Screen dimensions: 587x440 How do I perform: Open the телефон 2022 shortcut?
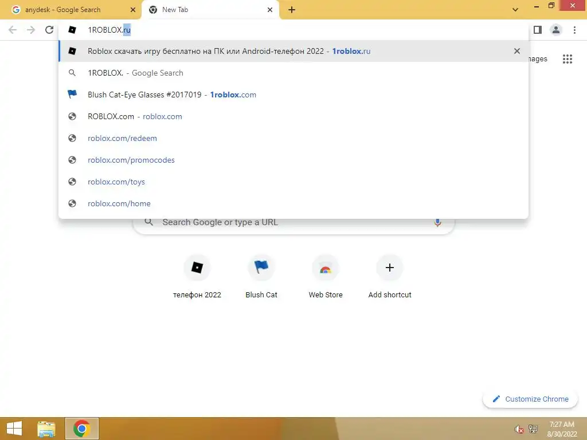(x=197, y=277)
